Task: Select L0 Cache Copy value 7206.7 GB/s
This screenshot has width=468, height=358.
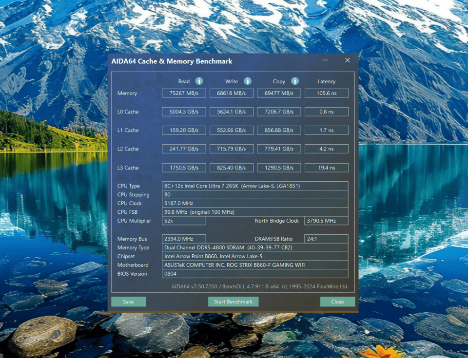Action: click(279, 112)
